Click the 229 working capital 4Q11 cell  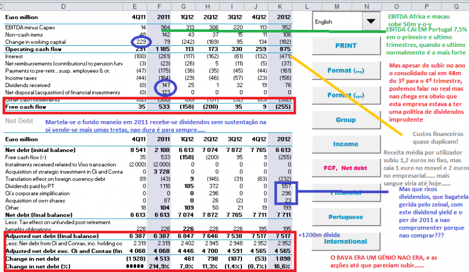141,42
